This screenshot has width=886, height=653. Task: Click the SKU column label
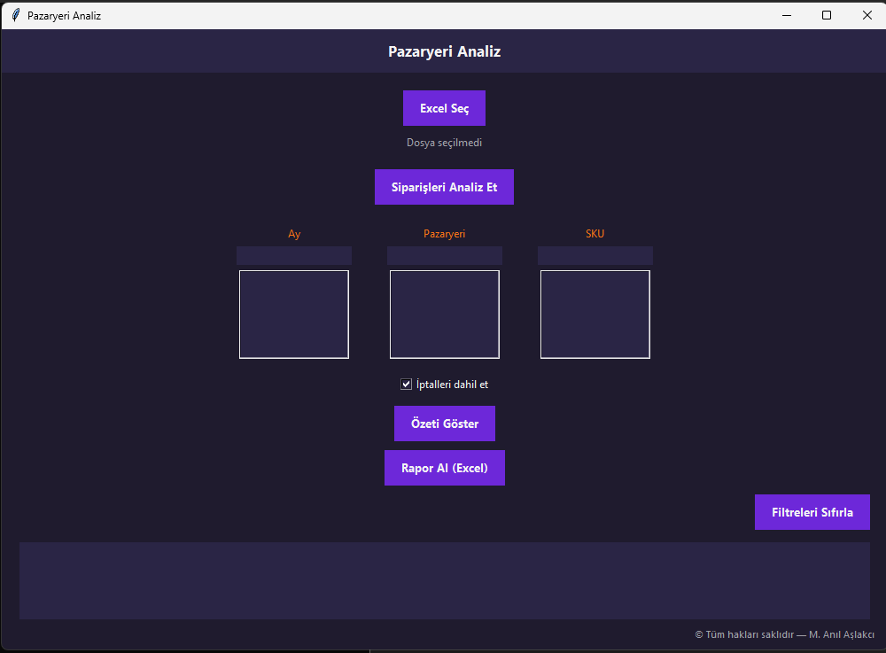(595, 233)
